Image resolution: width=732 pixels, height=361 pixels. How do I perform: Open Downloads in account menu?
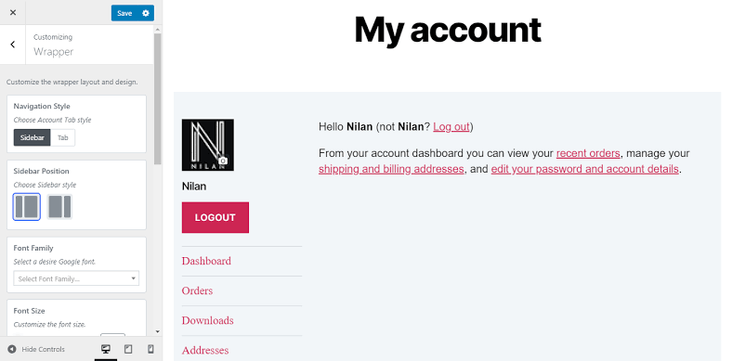coord(208,321)
